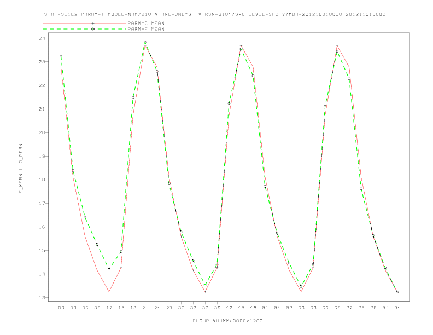Click x-axis forecast hour label 39
Screen dimensions: 433x335
(217, 308)
